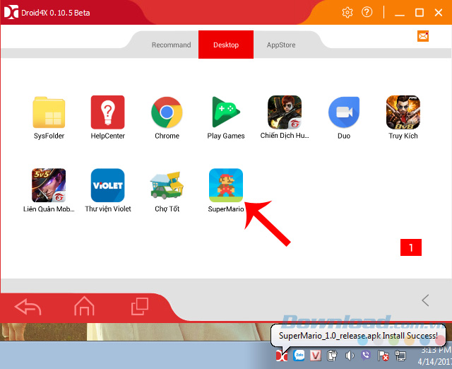Open the orange mail envelope notification
The image size is (452, 369).
(423, 36)
